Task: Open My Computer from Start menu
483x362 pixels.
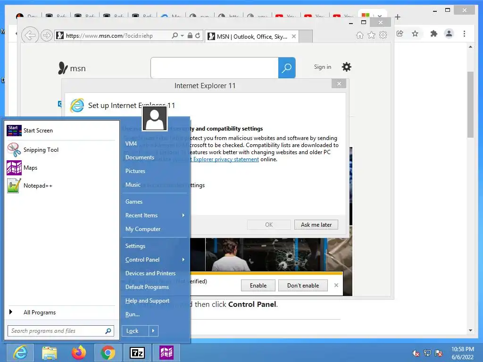Action: [142, 229]
